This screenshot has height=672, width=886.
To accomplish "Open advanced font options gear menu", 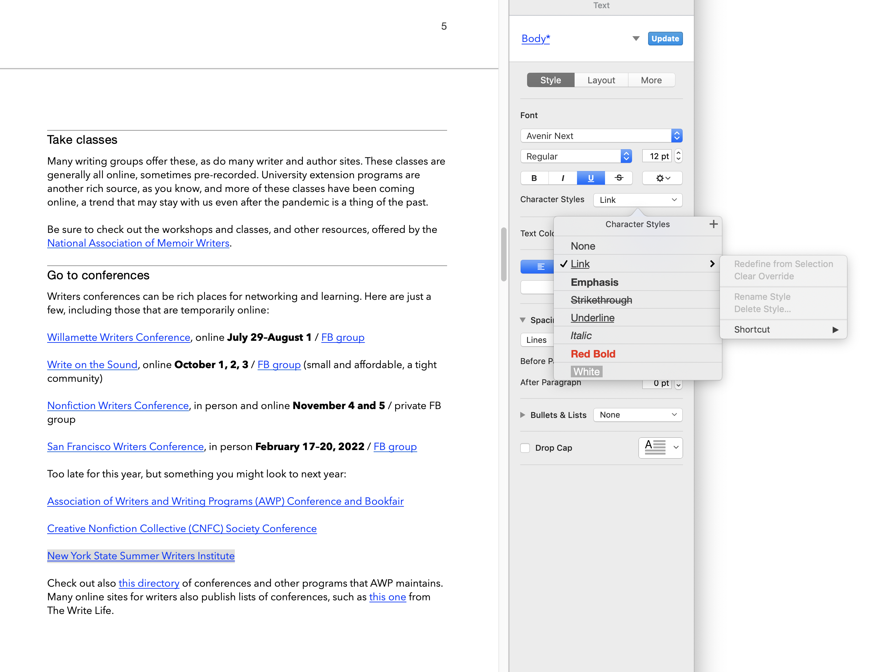I will pyautogui.click(x=662, y=178).
